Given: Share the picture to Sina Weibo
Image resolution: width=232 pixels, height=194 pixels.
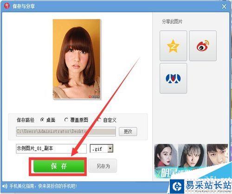Looking at the screenshot, I should (x=203, y=46).
